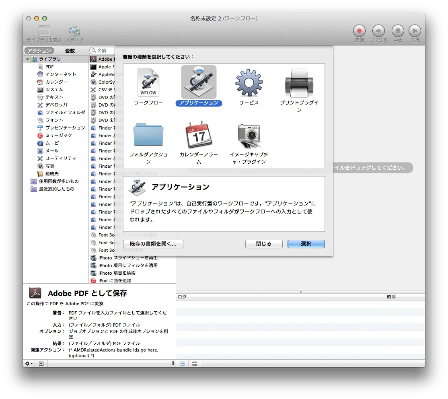Select the Adobe action in list
448x399 pixels.
point(102,59)
